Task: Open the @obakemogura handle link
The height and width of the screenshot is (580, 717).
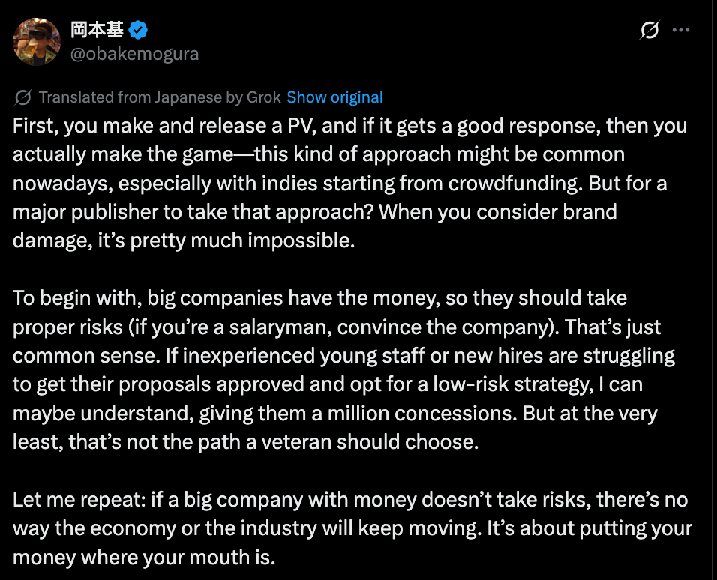Action: point(135,54)
